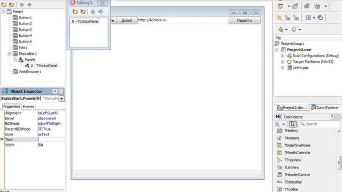Expand Target Platforms (Win32) node
This screenshot has height=192, width=342.
point(283,62)
